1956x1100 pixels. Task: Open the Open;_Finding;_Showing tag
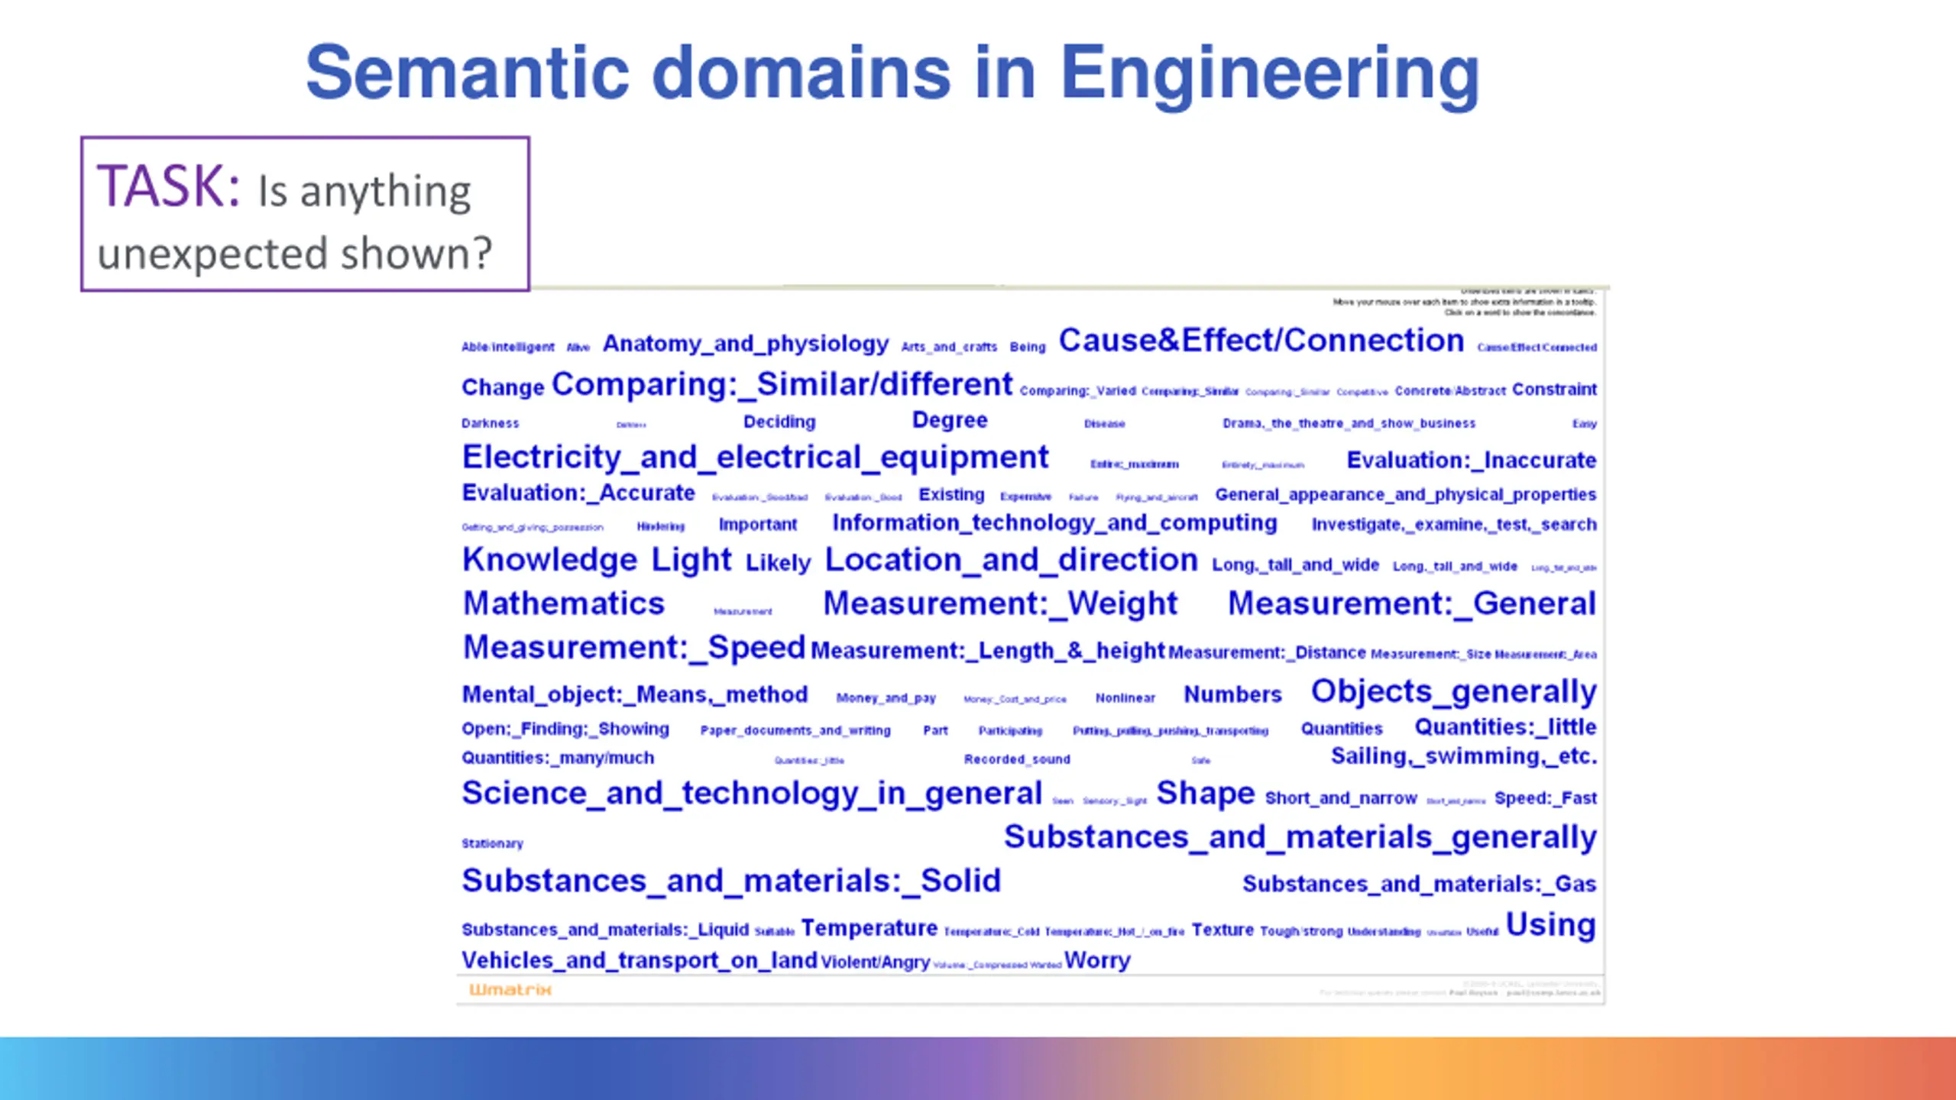(x=565, y=730)
